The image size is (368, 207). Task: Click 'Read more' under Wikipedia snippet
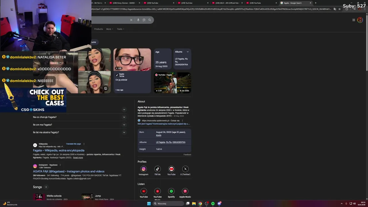coord(78,158)
